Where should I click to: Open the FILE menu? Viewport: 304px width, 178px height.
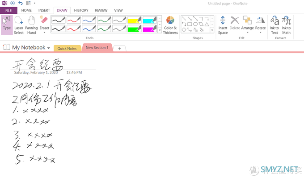8,10
